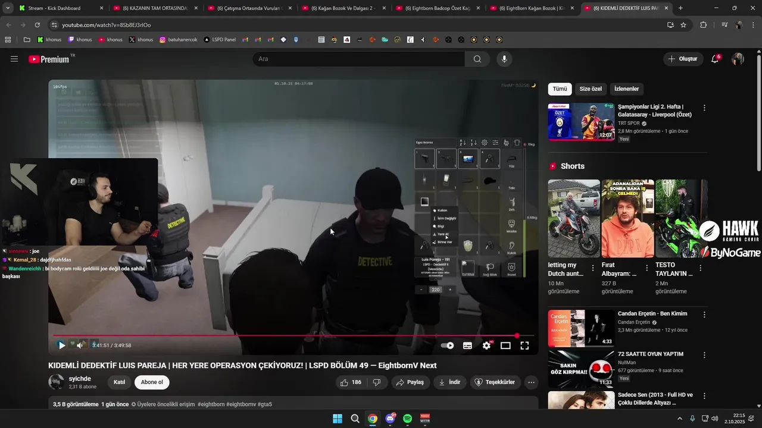Open options for Fırat Albayram short
The image size is (762, 428).
pos(647,269)
